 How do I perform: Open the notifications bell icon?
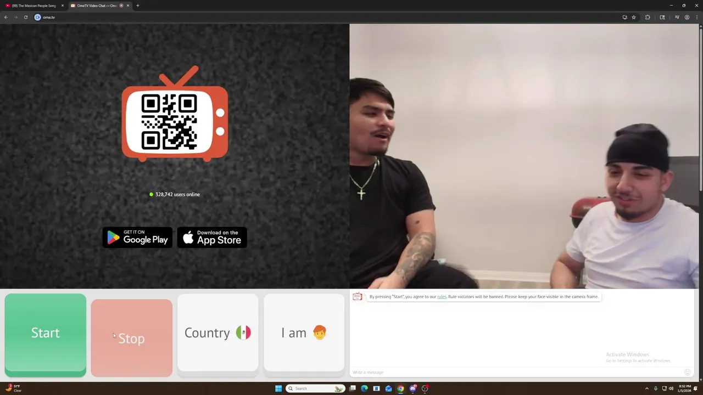(696, 388)
